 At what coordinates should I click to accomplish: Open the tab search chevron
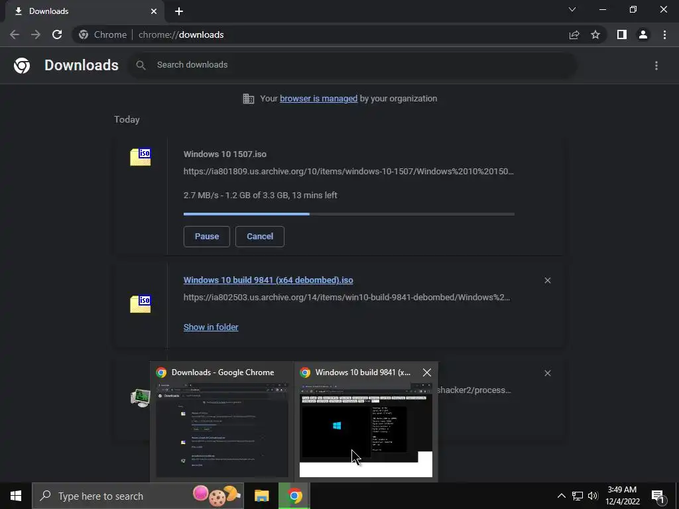[x=572, y=9]
